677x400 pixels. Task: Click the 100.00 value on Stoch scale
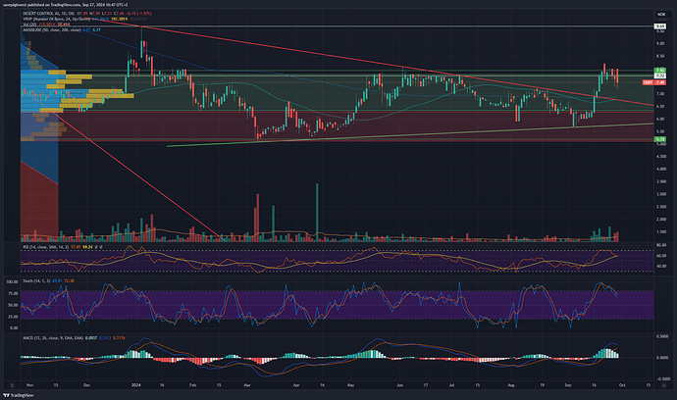[x=13, y=281]
